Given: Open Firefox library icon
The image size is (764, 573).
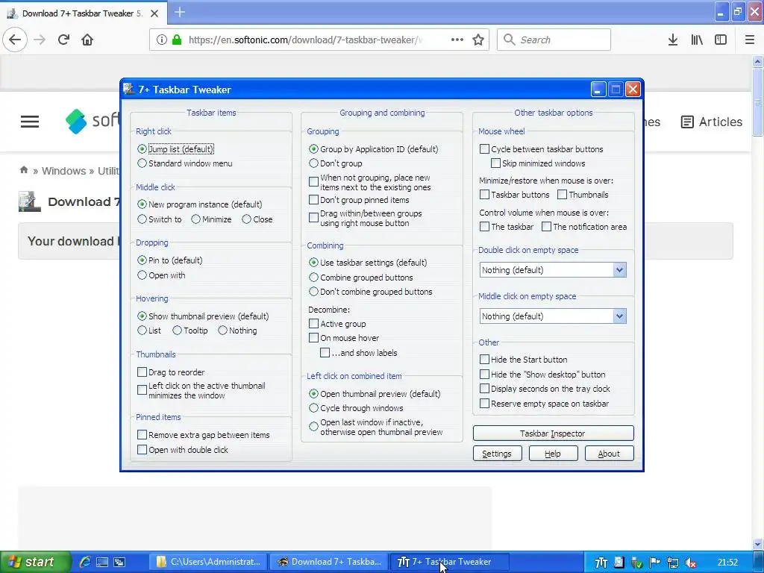Looking at the screenshot, I should pyautogui.click(x=697, y=40).
